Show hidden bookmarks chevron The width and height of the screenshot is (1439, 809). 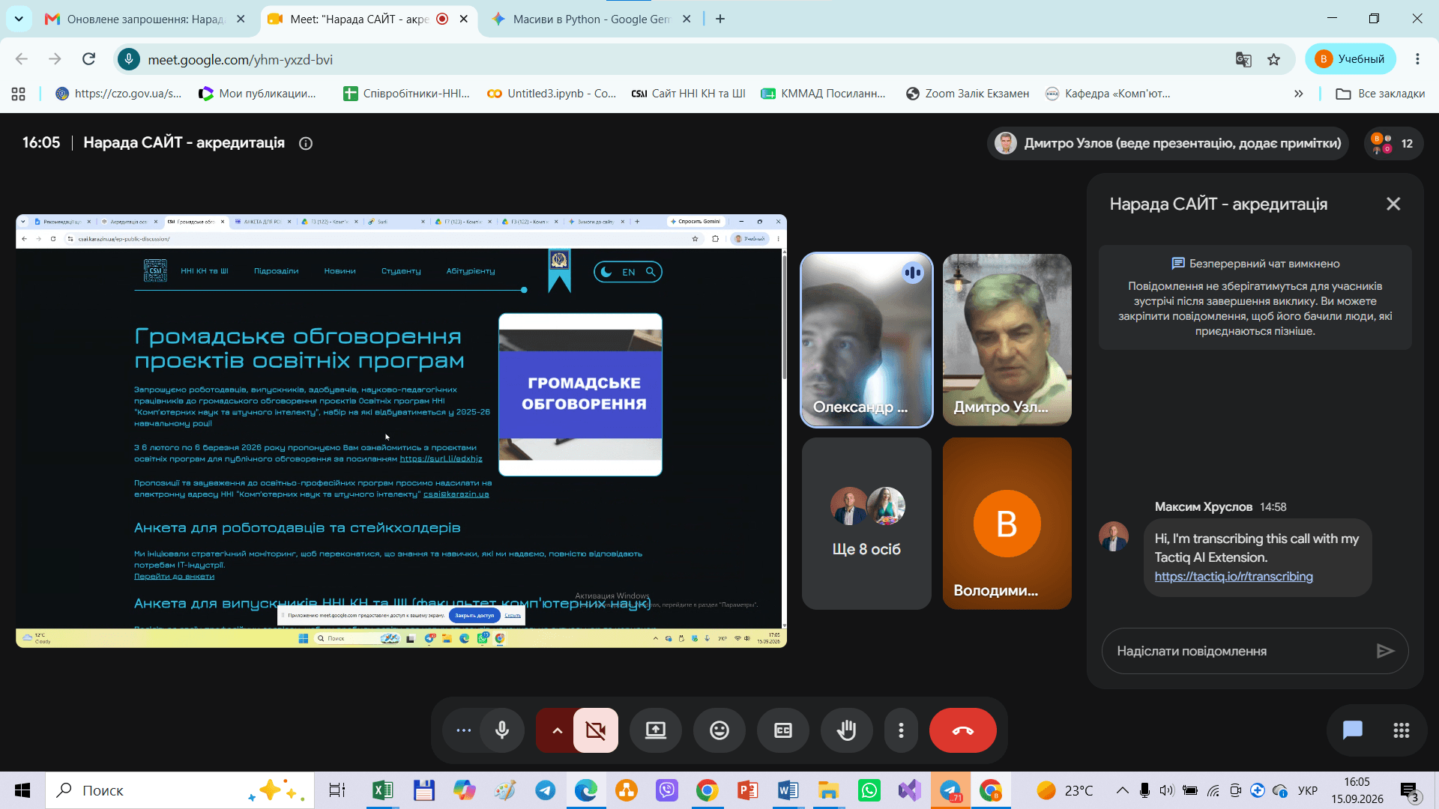pyautogui.click(x=1299, y=94)
